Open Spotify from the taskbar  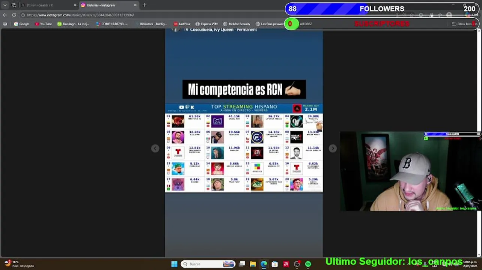coord(308,264)
